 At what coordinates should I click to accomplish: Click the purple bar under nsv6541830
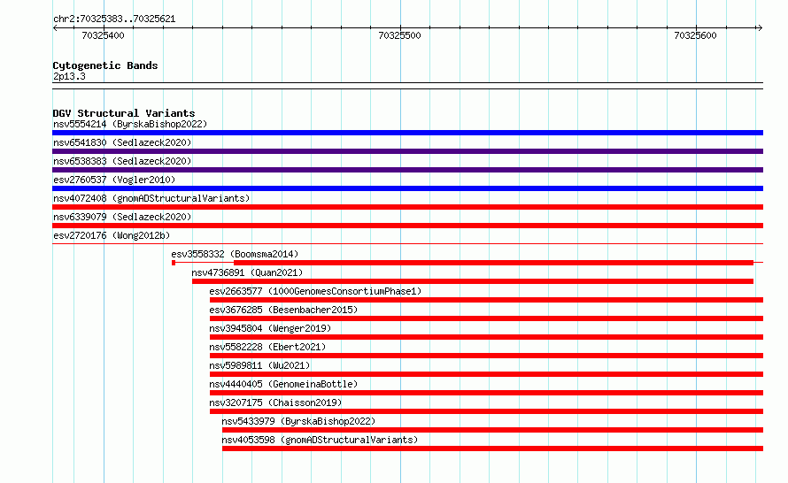click(x=407, y=151)
